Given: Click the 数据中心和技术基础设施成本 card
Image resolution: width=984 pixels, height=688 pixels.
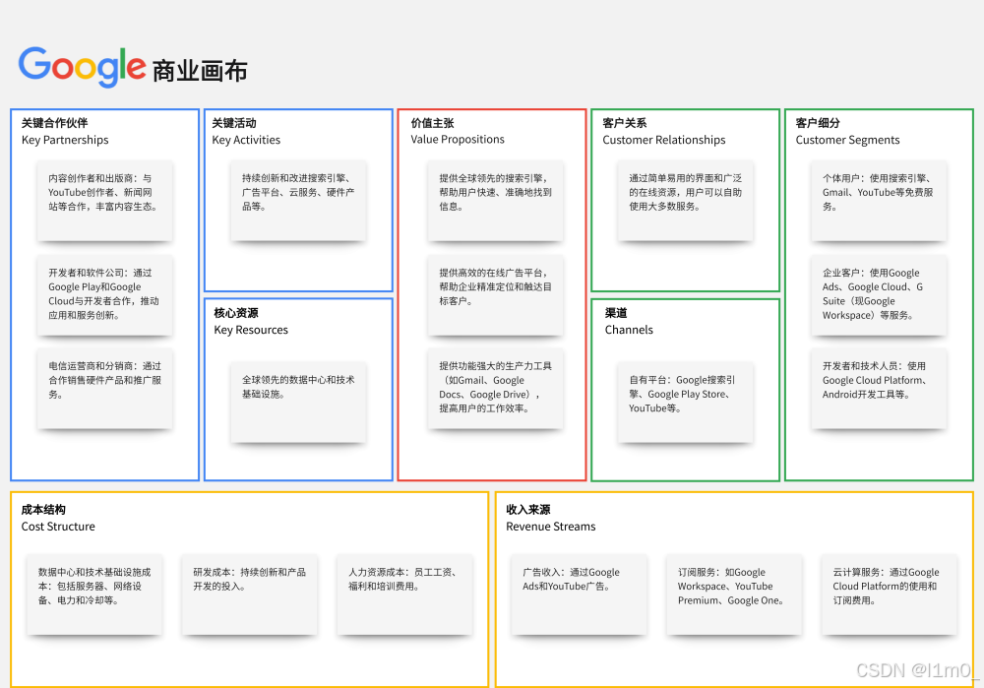Looking at the screenshot, I should tap(94, 595).
